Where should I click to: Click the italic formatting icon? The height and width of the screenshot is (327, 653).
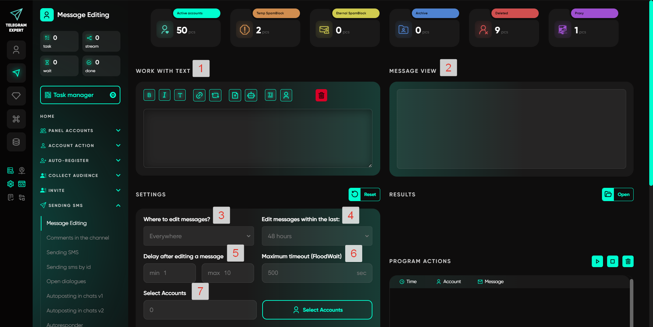pos(165,95)
